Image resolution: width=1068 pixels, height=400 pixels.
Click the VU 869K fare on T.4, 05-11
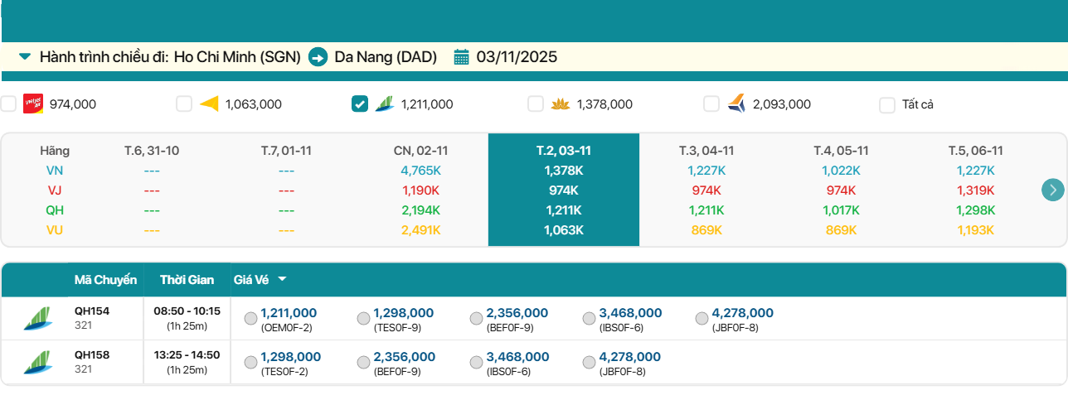point(841,230)
